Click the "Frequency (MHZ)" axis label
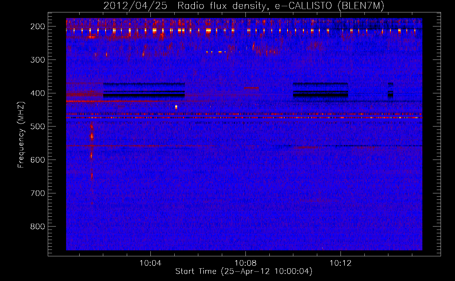 click(x=21, y=135)
